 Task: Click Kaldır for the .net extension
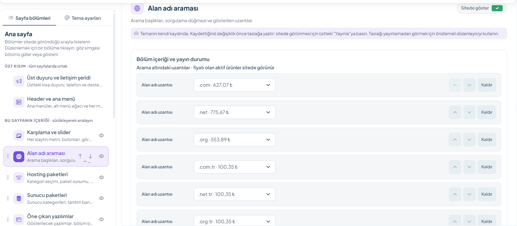(x=487, y=112)
